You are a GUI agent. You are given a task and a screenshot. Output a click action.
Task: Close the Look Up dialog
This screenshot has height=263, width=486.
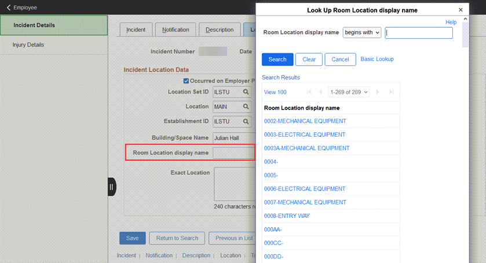coord(461,10)
